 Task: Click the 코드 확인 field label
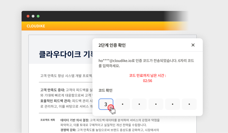(105, 90)
